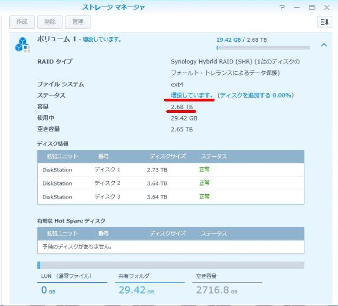Image resolution: width=338 pixels, height=306 pixels.
Task: Click the ディスク情報 heading
Action: [x=53, y=144]
